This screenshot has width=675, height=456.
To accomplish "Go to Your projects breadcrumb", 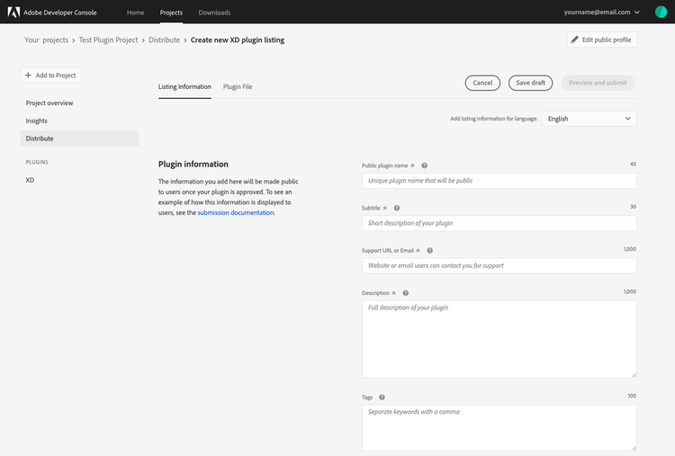I will [x=47, y=40].
